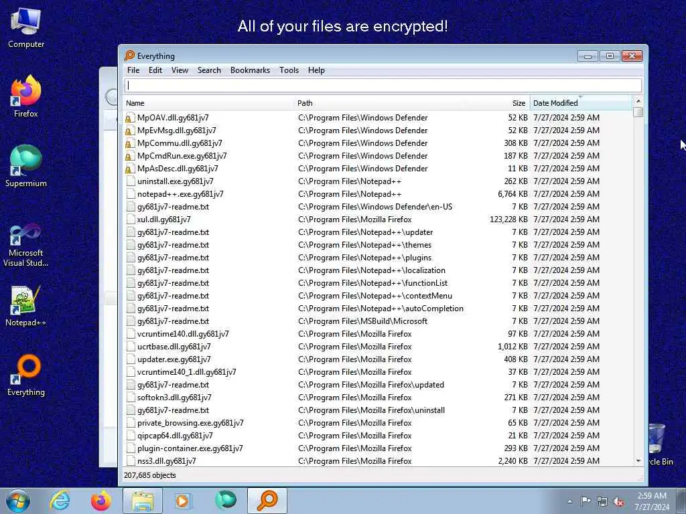This screenshot has height=514, width=686.
Task: Select the Everything search taskbar button
Action: [x=267, y=501]
